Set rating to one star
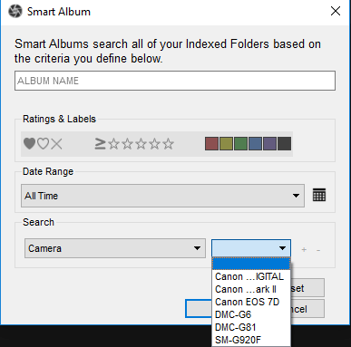This screenshot has height=347, width=351. coord(113,144)
